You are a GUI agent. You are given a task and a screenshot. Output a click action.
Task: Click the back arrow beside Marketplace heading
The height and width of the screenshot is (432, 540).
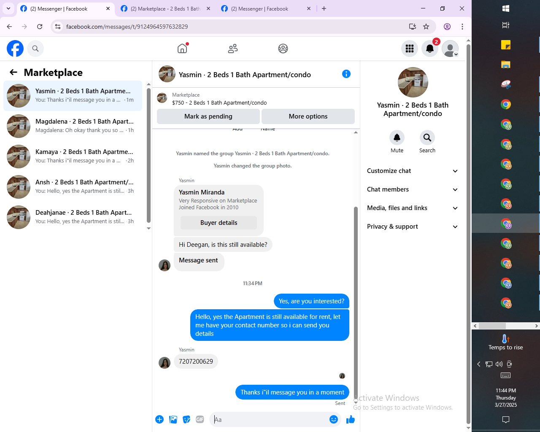[x=13, y=73]
